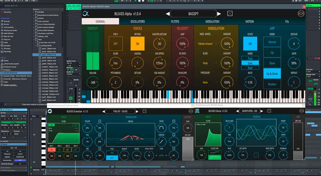Enable Granulizer BUS 3 button
The height and width of the screenshot is (176, 321).
click(x=68, y=150)
